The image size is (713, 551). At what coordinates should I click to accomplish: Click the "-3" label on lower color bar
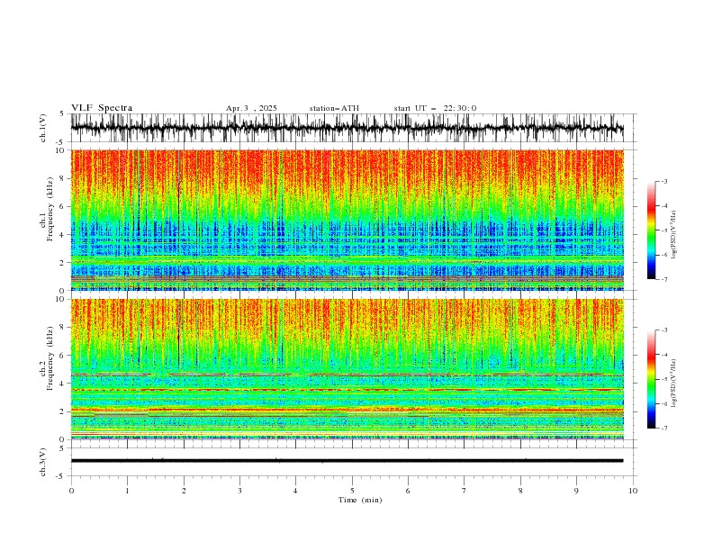tap(663, 330)
